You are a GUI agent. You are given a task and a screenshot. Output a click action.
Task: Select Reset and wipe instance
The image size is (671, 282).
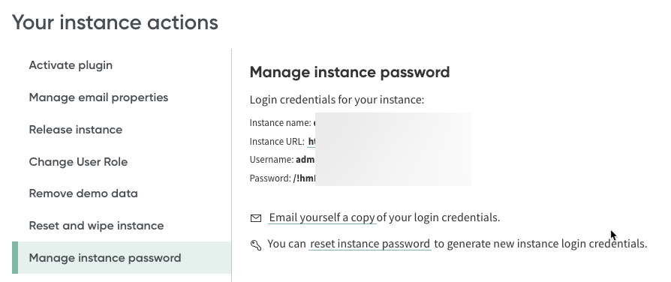(x=96, y=226)
